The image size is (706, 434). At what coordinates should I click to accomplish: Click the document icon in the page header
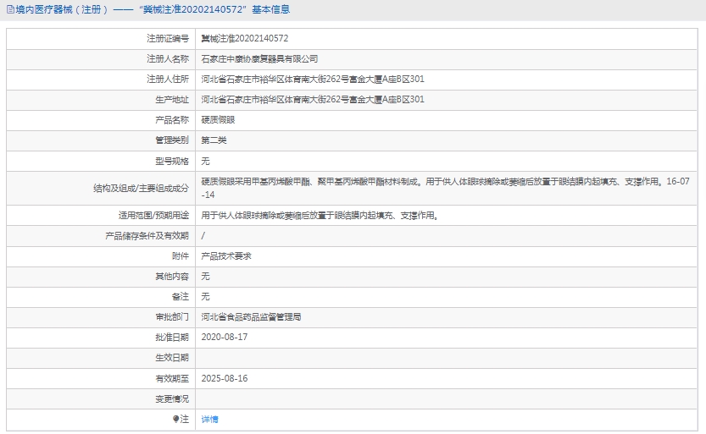point(10,10)
